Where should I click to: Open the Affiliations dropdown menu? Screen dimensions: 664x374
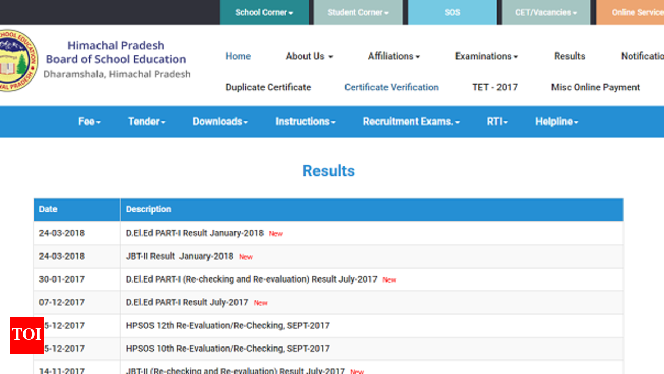pyautogui.click(x=394, y=56)
